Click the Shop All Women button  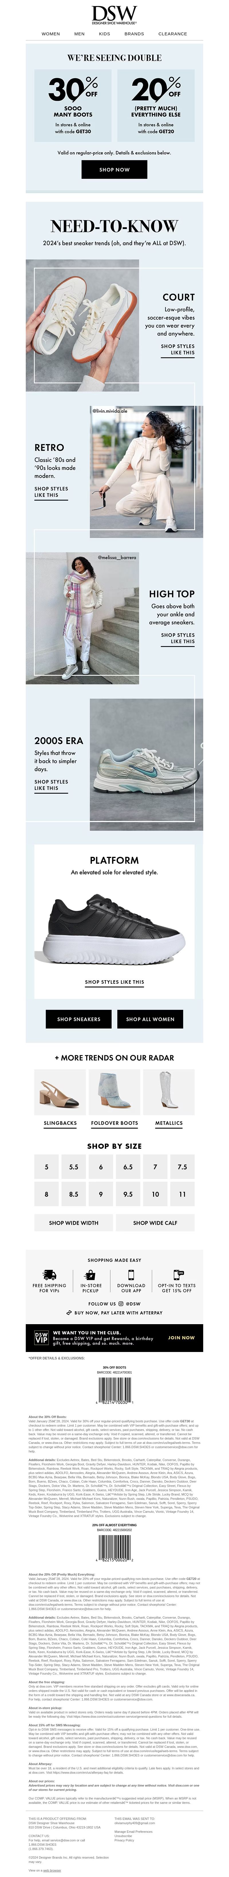pos(150,1019)
